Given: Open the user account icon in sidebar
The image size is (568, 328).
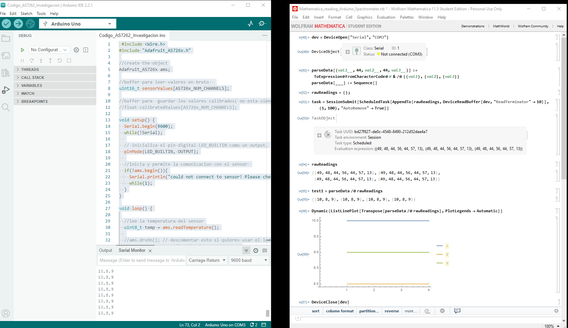Looking at the screenshot, I should pyautogui.click(x=6, y=313).
